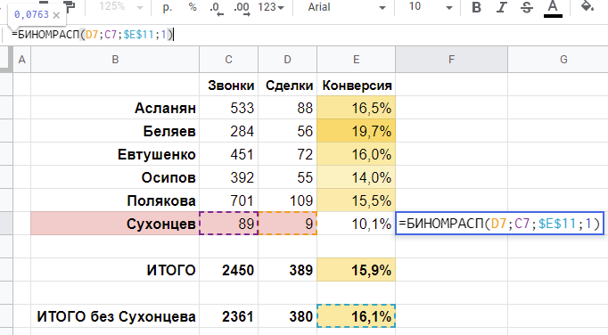Open Arial font dropdown
The image size is (608, 335).
(x=346, y=7)
